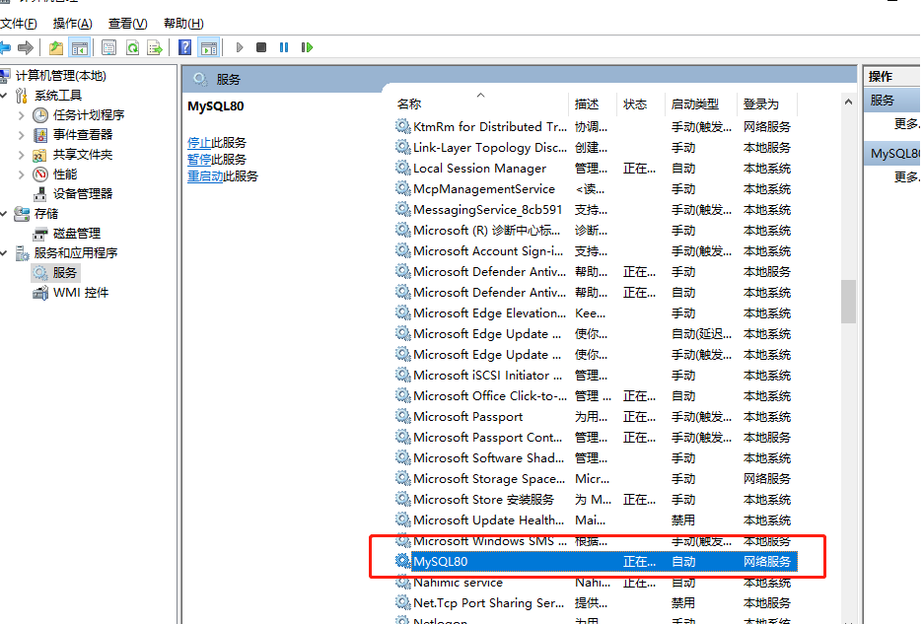Open the Properties toolbar icon
This screenshot has height=624, width=924.
109,47
